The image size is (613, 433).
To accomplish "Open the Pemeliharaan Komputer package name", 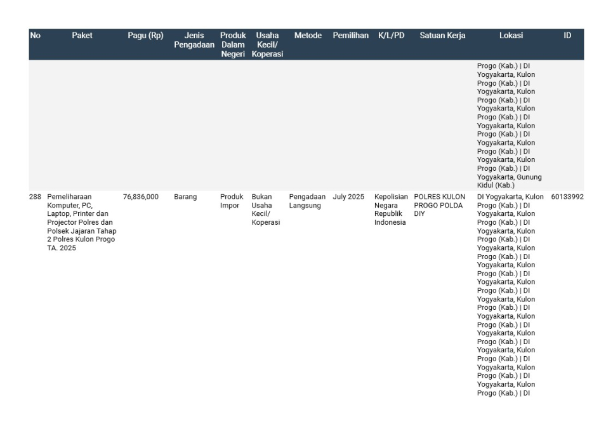I will click(81, 222).
